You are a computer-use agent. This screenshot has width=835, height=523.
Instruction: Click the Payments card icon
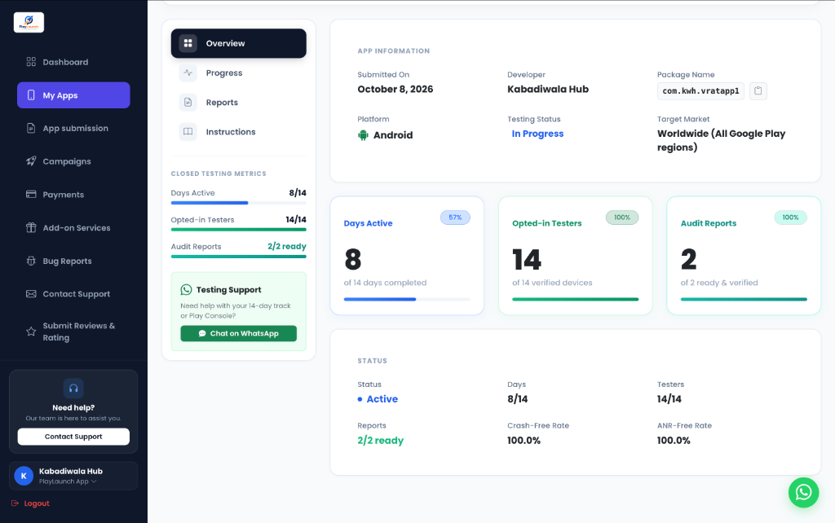[x=31, y=194]
